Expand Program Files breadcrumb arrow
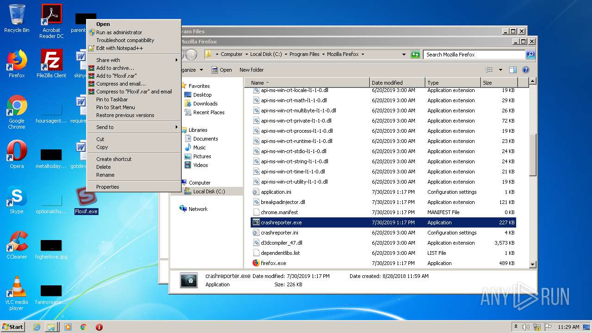Image resolution: width=592 pixels, height=333 pixels. [323, 54]
